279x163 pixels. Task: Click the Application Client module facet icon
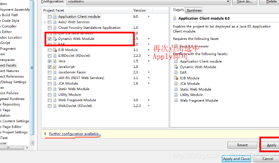[55, 16]
